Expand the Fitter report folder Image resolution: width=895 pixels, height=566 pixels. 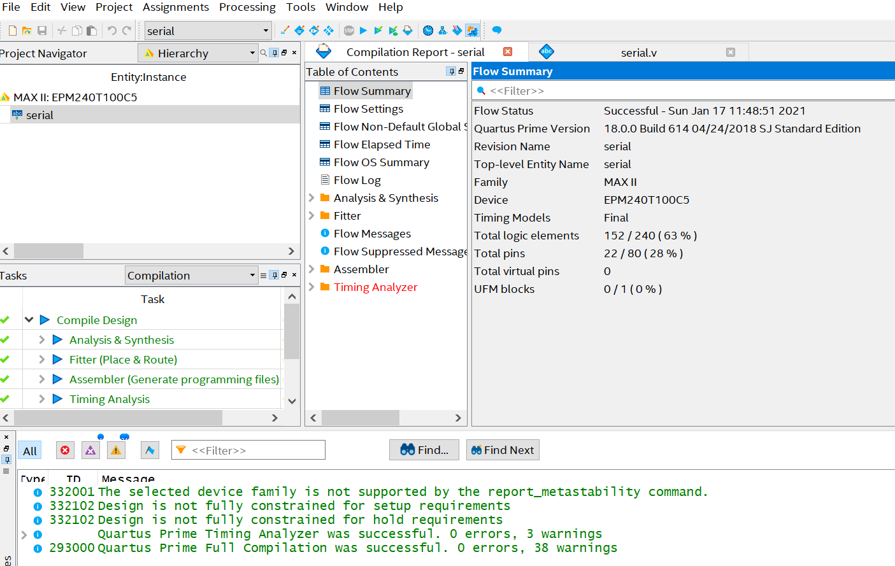click(x=311, y=215)
